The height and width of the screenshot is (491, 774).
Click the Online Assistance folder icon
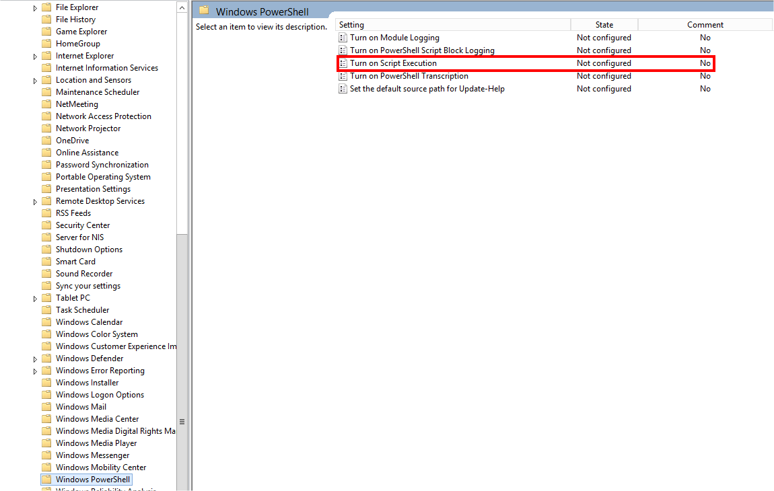click(46, 153)
